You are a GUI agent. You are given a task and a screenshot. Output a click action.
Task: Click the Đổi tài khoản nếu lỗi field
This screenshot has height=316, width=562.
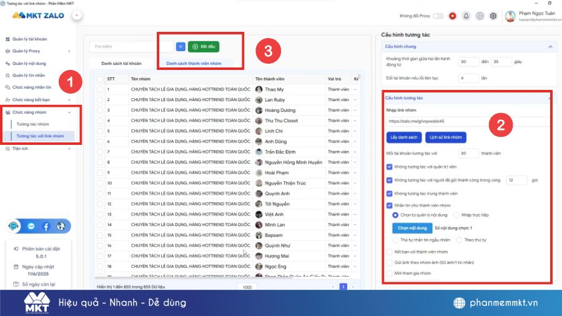tap(468, 78)
